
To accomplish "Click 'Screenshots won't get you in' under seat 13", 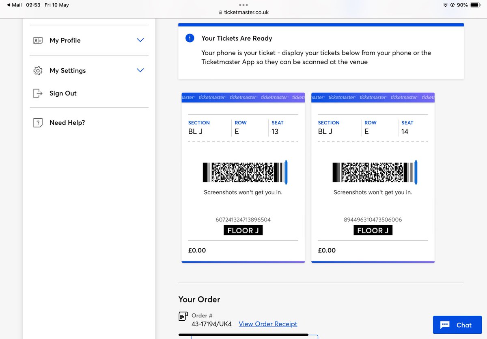I will [x=243, y=192].
